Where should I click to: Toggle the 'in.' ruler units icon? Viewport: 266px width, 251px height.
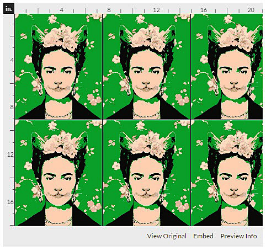point(9,8)
